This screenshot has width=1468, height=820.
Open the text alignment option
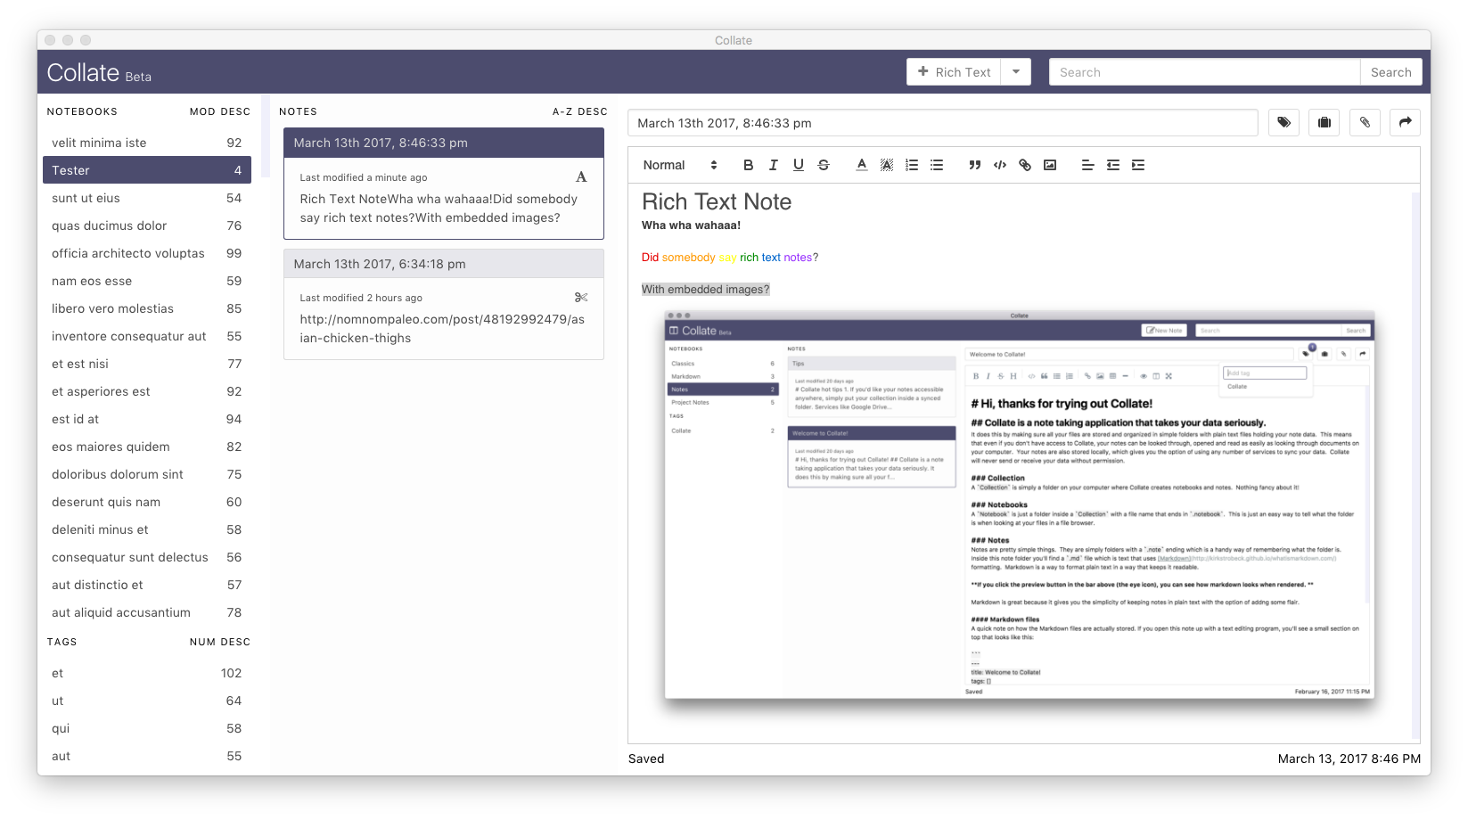pyautogui.click(x=1087, y=165)
